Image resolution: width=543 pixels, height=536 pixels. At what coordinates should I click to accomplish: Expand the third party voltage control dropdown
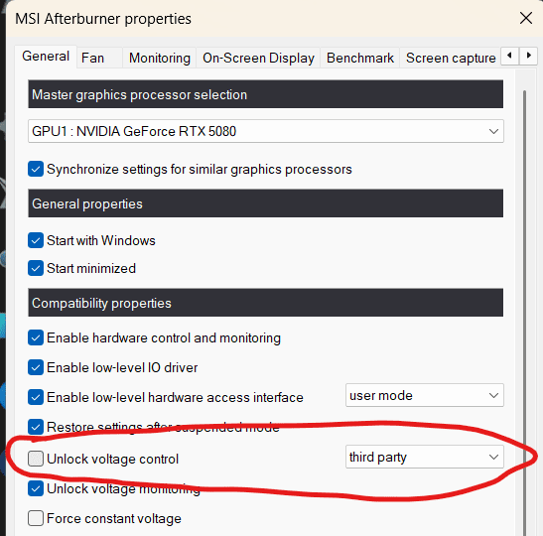(424, 457)
